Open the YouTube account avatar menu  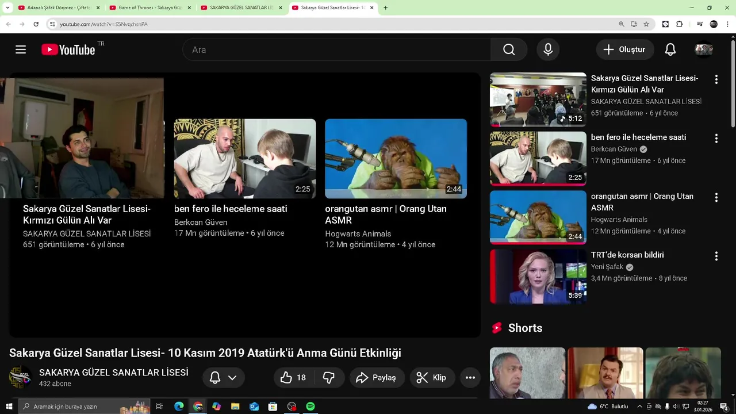tap(704, 49)
